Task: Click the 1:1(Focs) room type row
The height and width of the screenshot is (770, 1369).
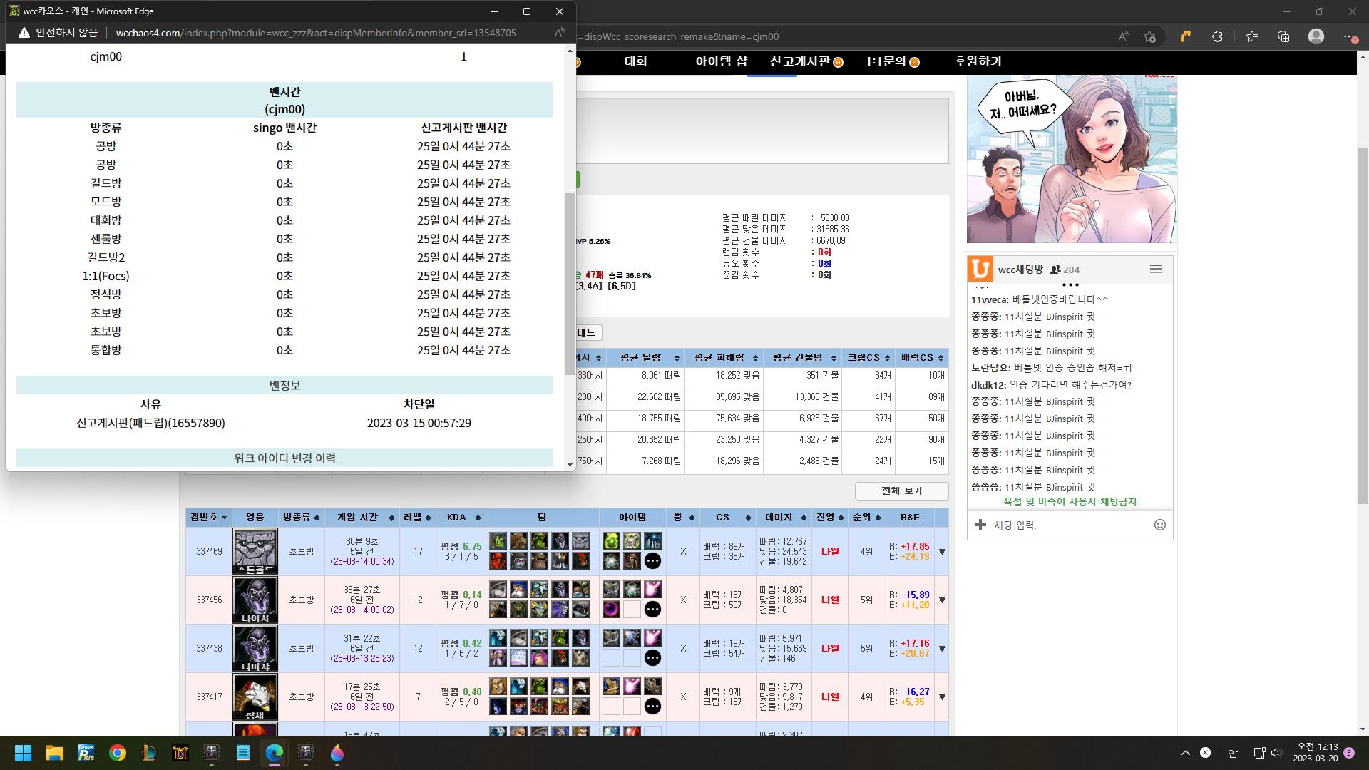Action: tap(284, 276)
